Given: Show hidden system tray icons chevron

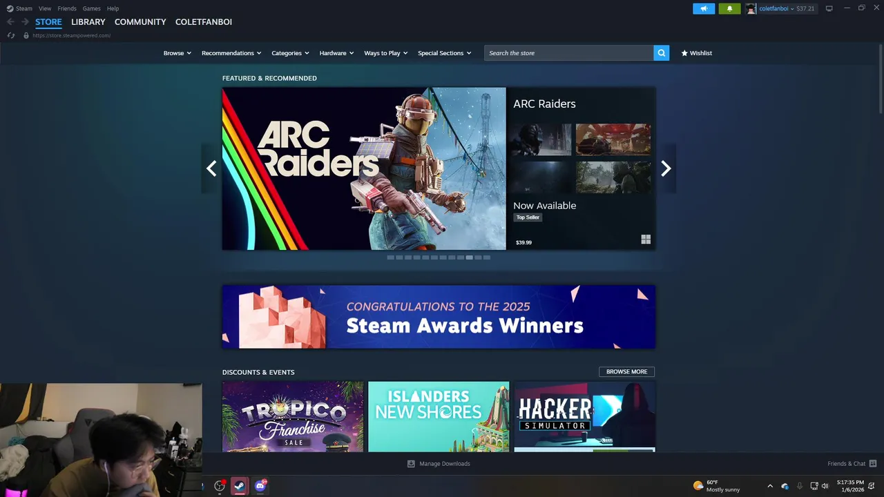Looking at the screenshot, I should click(770, 486).
